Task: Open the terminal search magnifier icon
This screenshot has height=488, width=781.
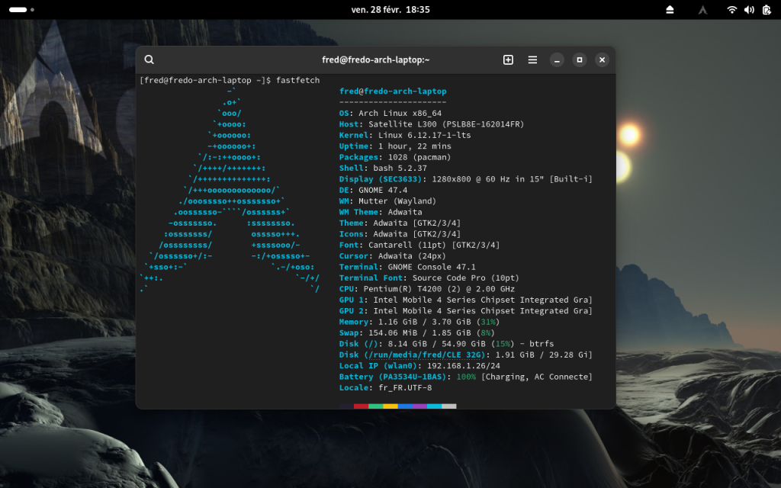Action: [x=149, y=59]
